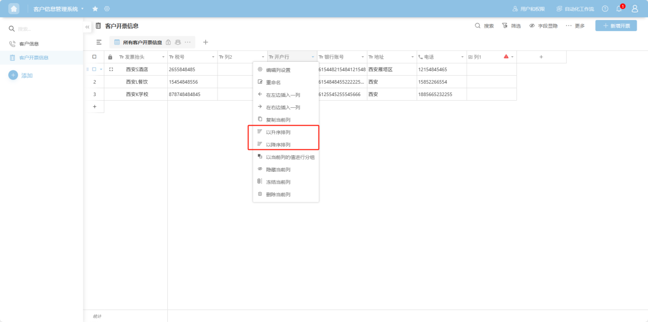Image resolution: width=648 pixels, height=322 pixels.
Task: Open 筛选 filter button
Action: tap(511, 26)
